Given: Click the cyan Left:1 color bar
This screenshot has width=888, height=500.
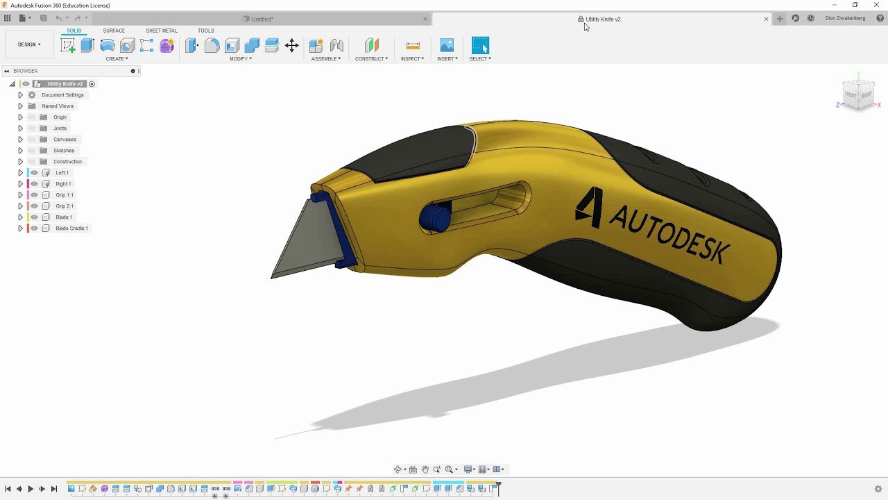Looking at the screenshot, I should coord(27,173).
